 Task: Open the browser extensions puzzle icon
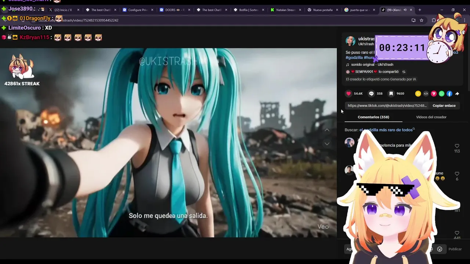pyautogui.click(x=434, y=20)
